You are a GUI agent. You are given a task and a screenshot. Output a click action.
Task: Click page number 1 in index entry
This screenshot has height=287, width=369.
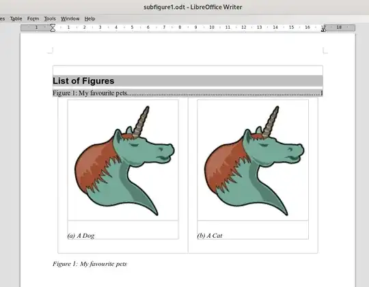[x=321, y=93]
